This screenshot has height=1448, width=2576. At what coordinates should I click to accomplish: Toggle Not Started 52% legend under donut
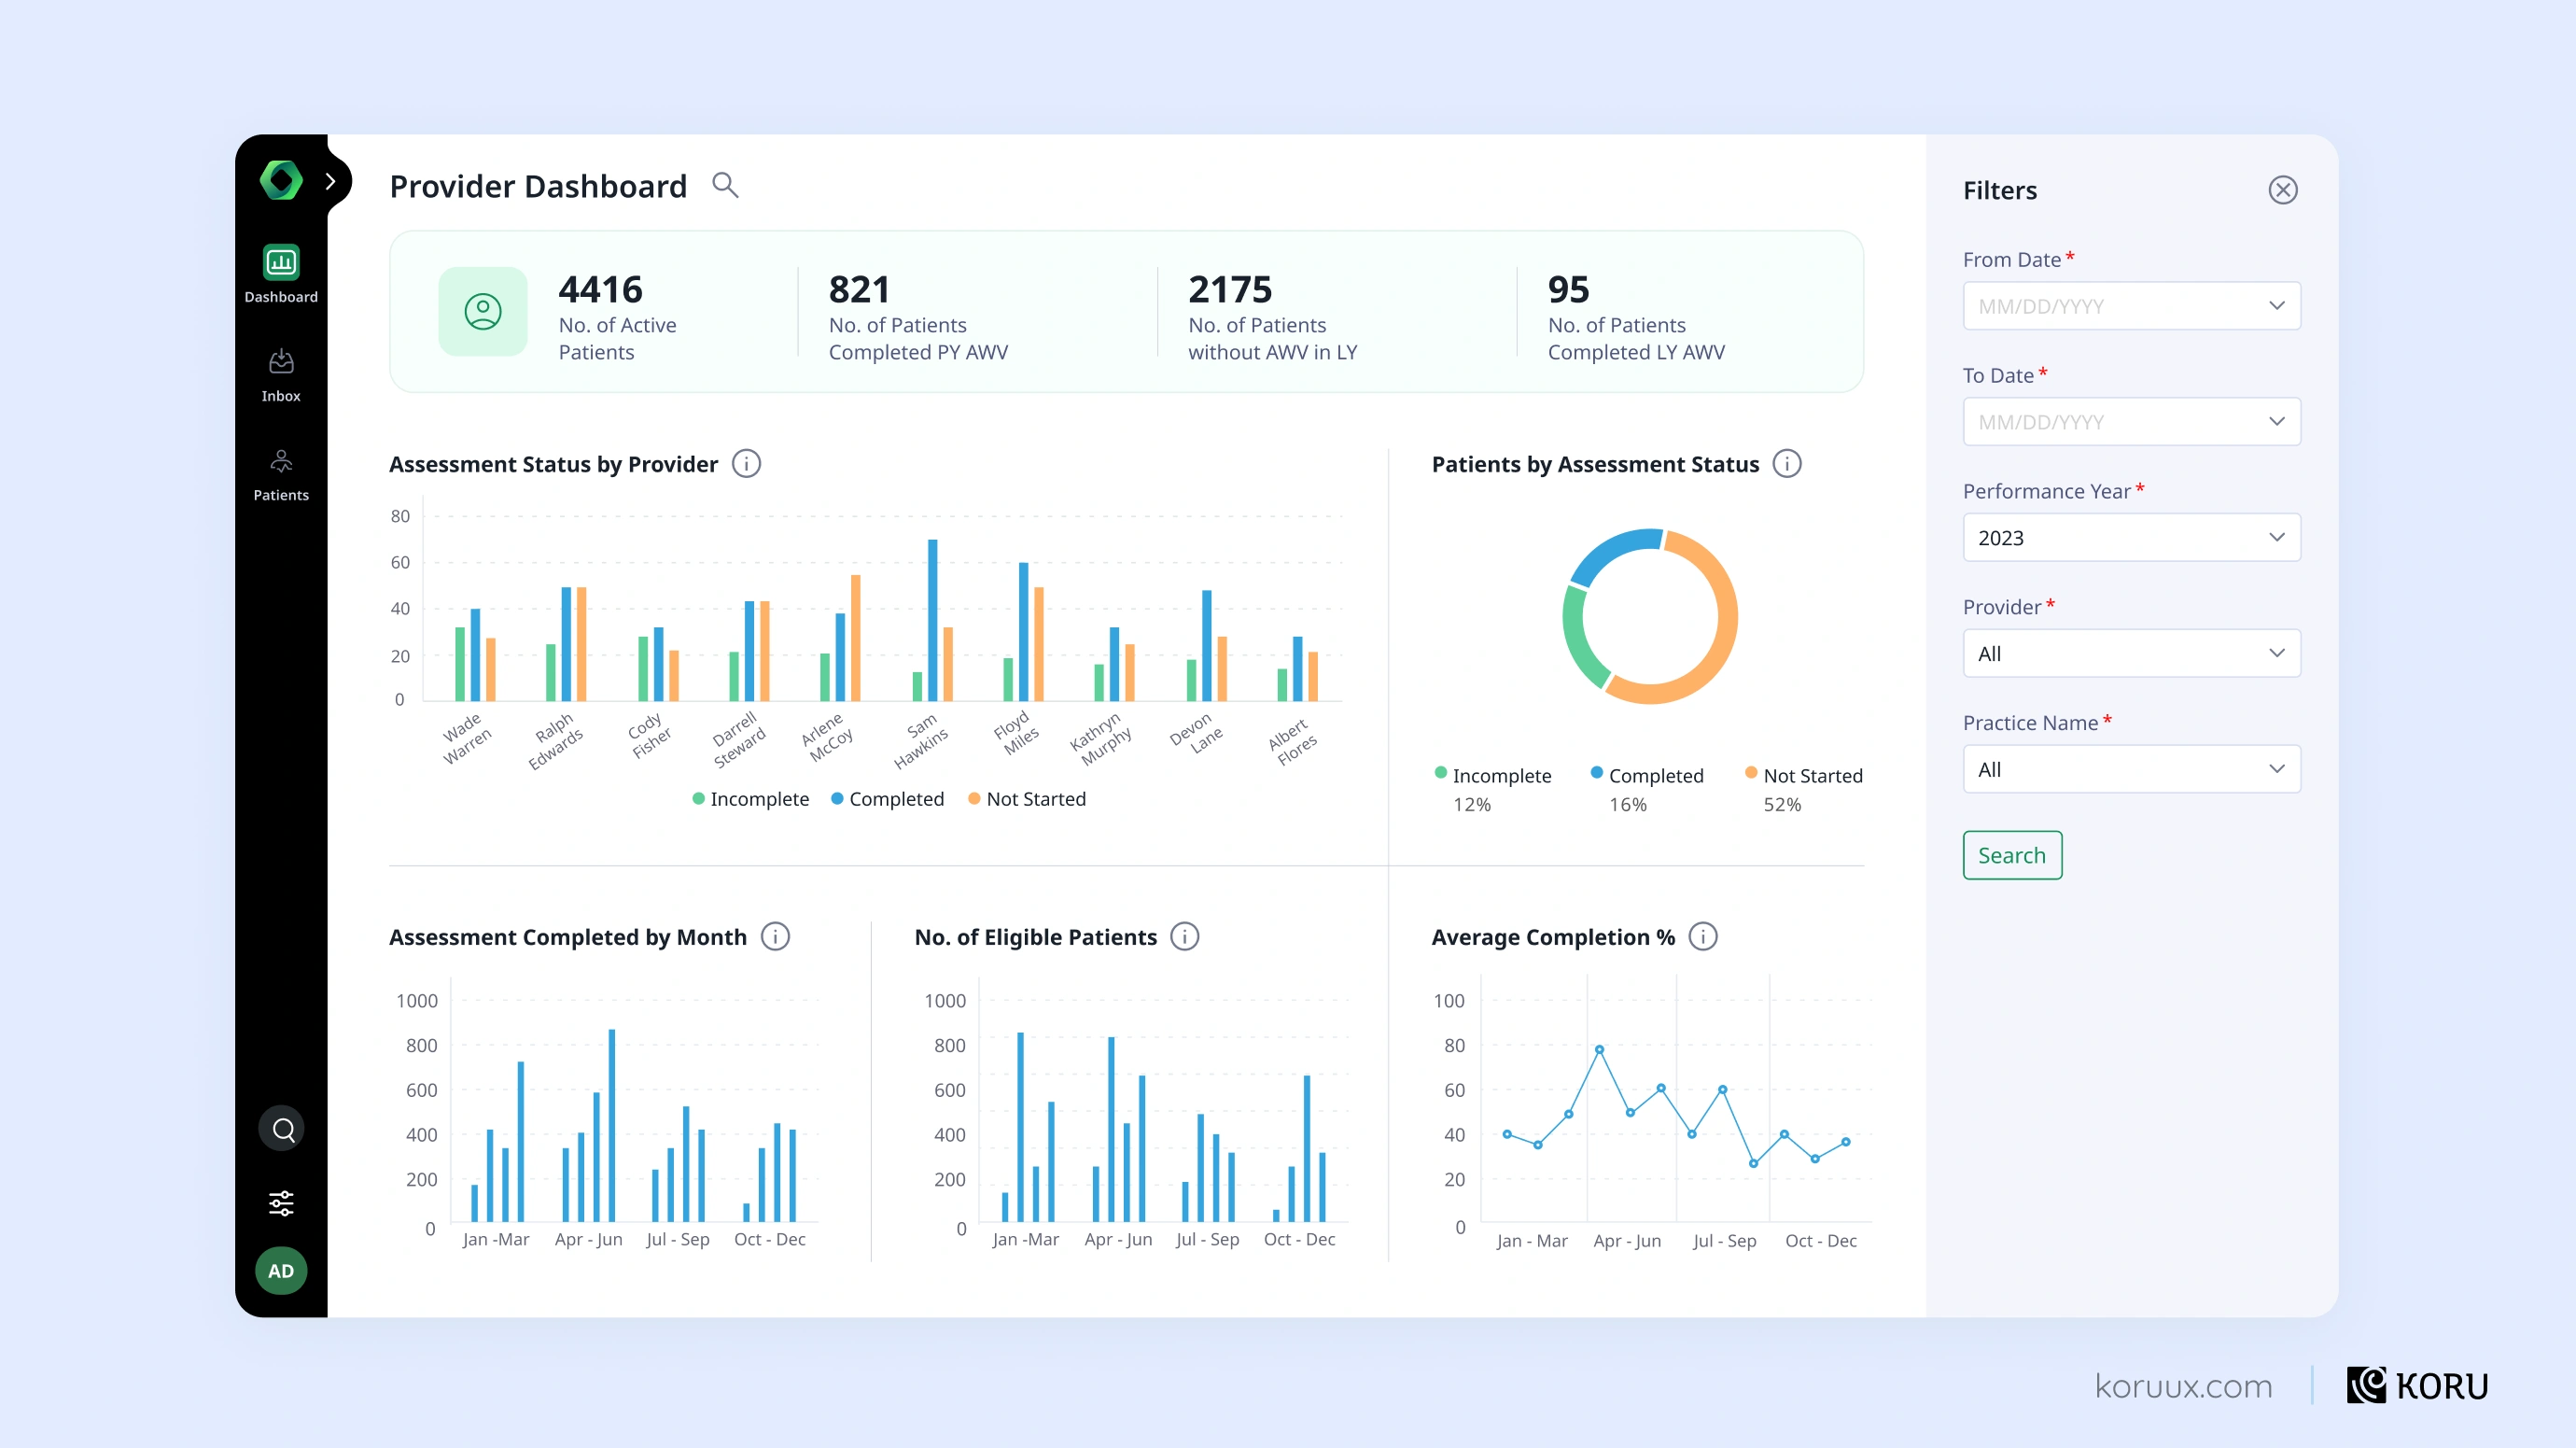coord(1804,789)
